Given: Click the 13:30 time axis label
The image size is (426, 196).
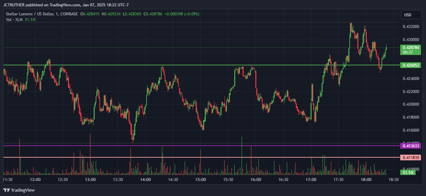Looking at the screenshot, I should [x=118, y=179].
